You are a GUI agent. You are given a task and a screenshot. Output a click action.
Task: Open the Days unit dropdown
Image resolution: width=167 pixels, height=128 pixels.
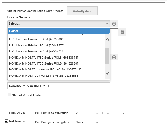coord(114,113)
